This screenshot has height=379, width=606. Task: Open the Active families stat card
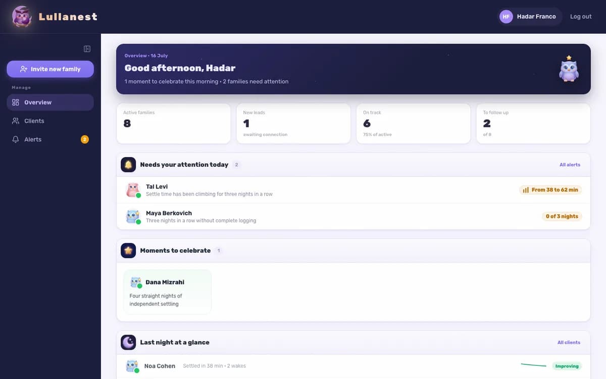click(x=174, y=123)
